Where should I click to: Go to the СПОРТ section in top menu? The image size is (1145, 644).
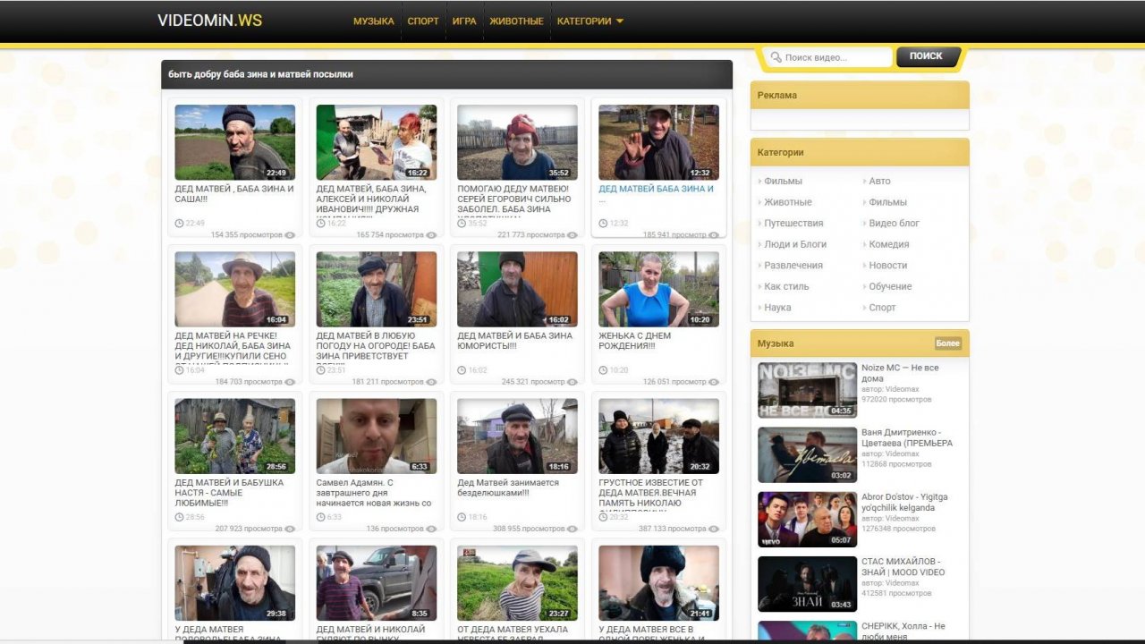tap(423, 21)
